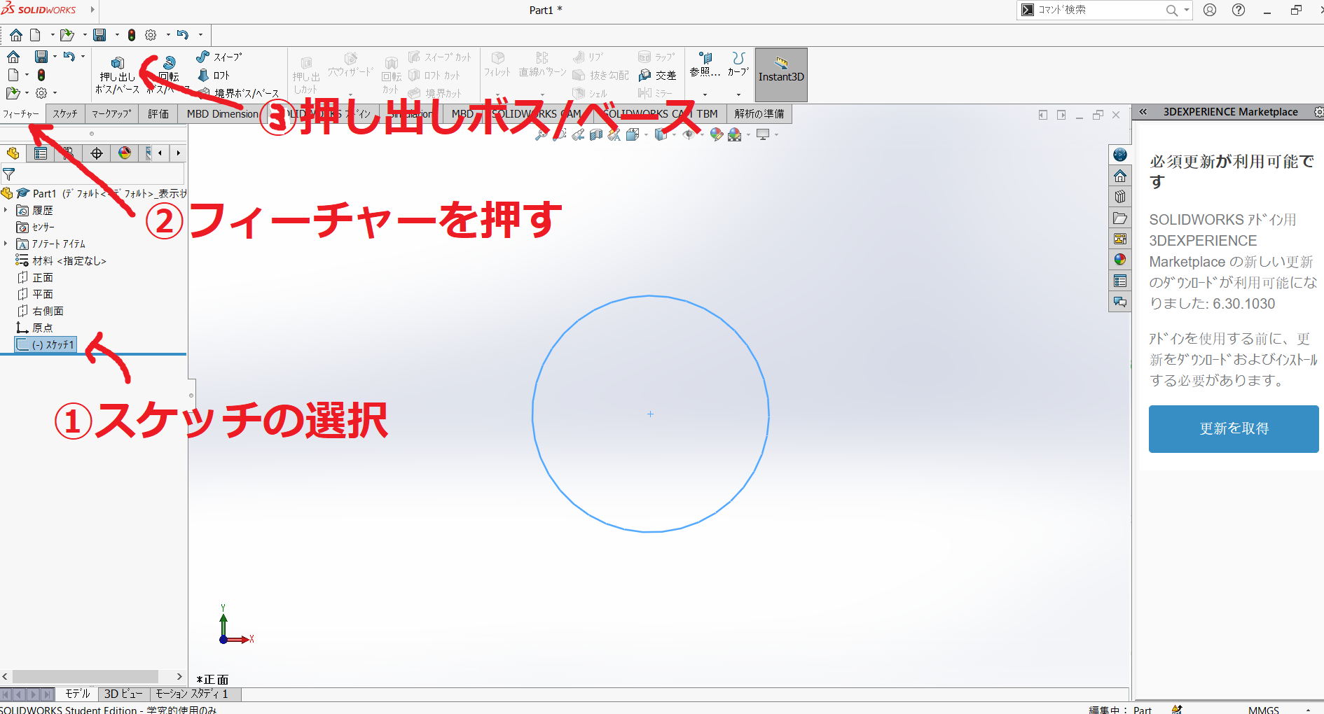Switch to the 3D ビュー bottom tab
Screen dimensions: 1324x714
coord(123,694)
